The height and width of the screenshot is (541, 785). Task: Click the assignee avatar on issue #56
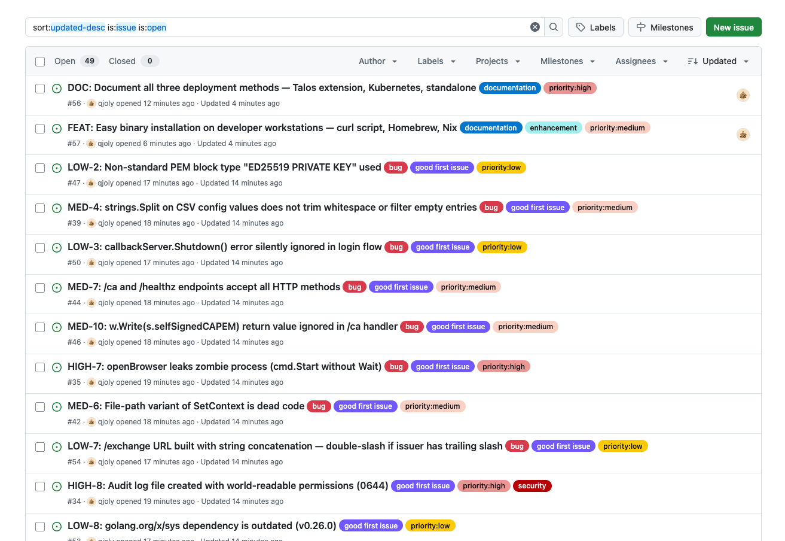pyautogui.click(x=743, y=95)
